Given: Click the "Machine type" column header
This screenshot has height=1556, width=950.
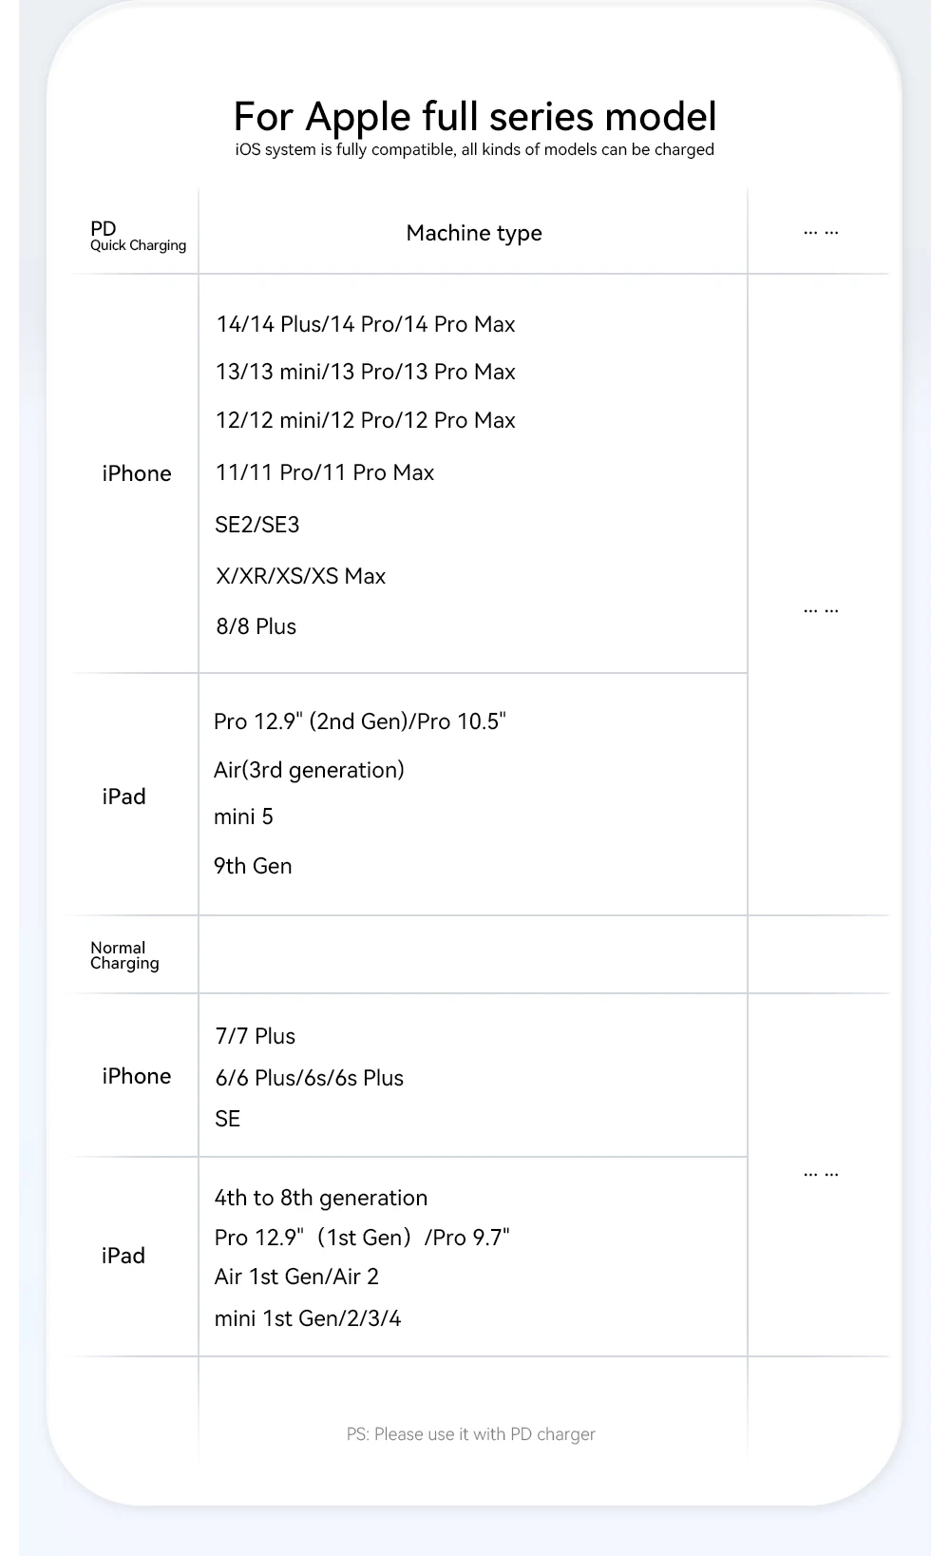Looking at the screenshot, I should (x=473, y=233).
